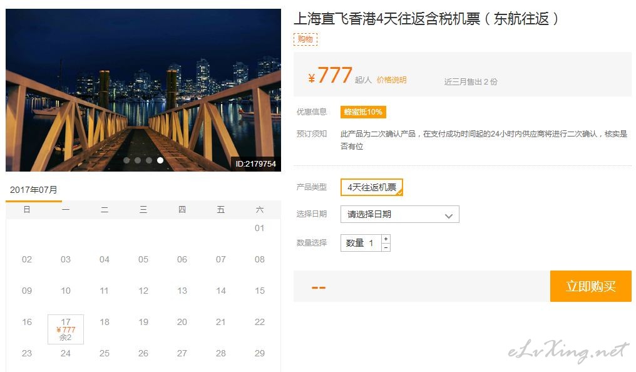This screenshot has height=372, width=636.
Task: Select the fourth active carousel dot
Action: click(x=160, y=160)
